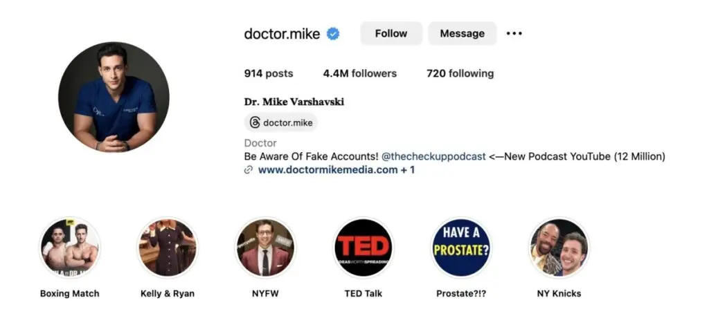Click the 914 posts count

coord(269,73)
